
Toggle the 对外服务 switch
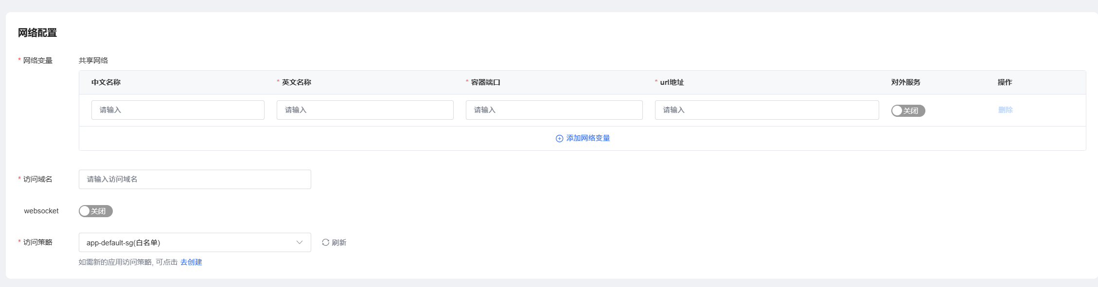(907, 111)
